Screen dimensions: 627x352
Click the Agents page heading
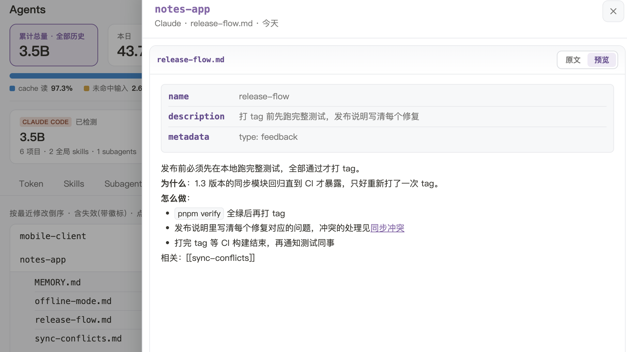[x=27, y=10]
